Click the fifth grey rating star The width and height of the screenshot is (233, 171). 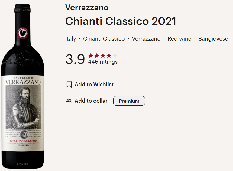tap(115, 56)
